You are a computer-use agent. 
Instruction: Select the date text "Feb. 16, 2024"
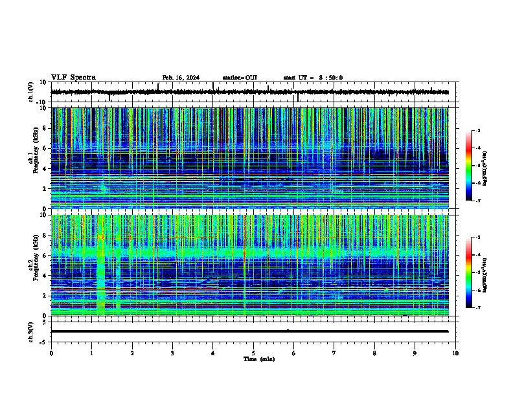pyautogui.click(x=181, y=78)
